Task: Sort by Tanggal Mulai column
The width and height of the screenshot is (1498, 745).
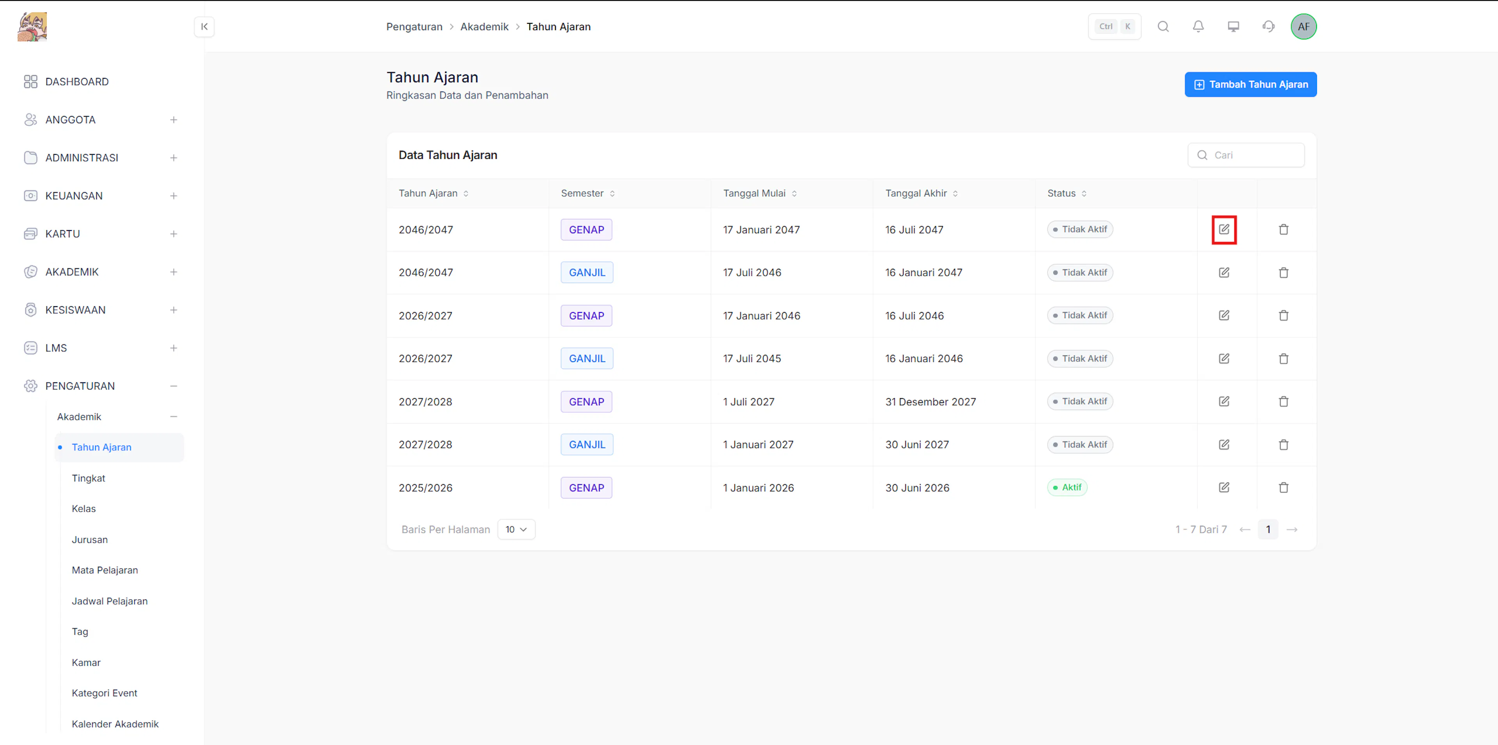Action: pos(760,194)
